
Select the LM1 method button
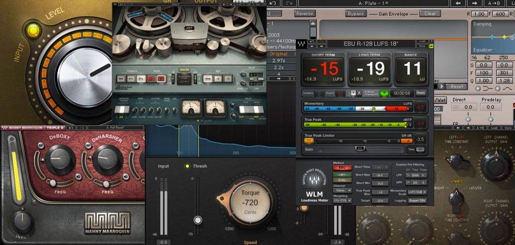(342, 174)
